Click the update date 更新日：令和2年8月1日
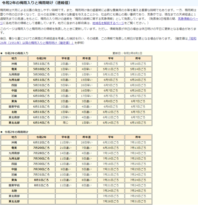The height and width of the screenshot is (205, 198). click(127, 53)
